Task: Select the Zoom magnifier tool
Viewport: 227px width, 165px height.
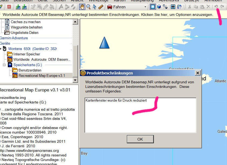Action: click(x=88, y=7)
